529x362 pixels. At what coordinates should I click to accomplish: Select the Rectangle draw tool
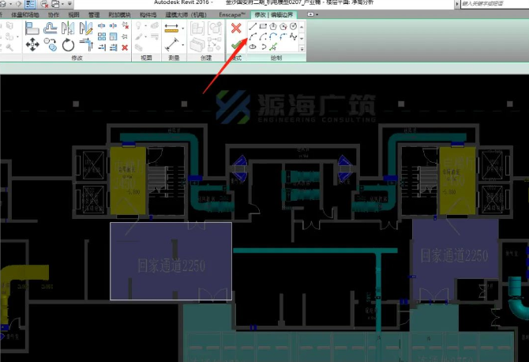(263, 26)
